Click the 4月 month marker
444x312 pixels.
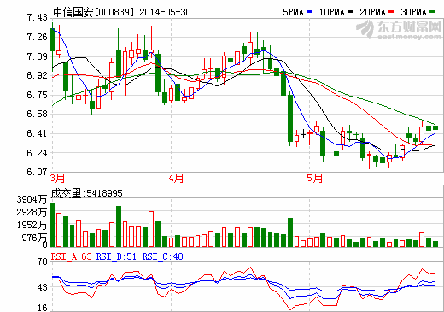coord(176,179)
